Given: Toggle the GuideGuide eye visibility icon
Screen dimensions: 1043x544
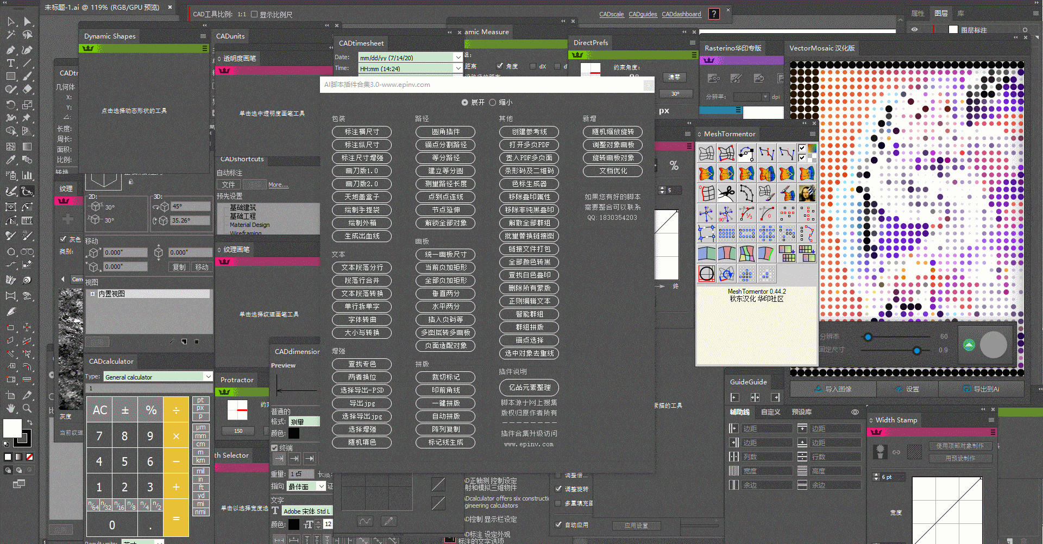Looking at the screenshot, I should tap(854, 412).
